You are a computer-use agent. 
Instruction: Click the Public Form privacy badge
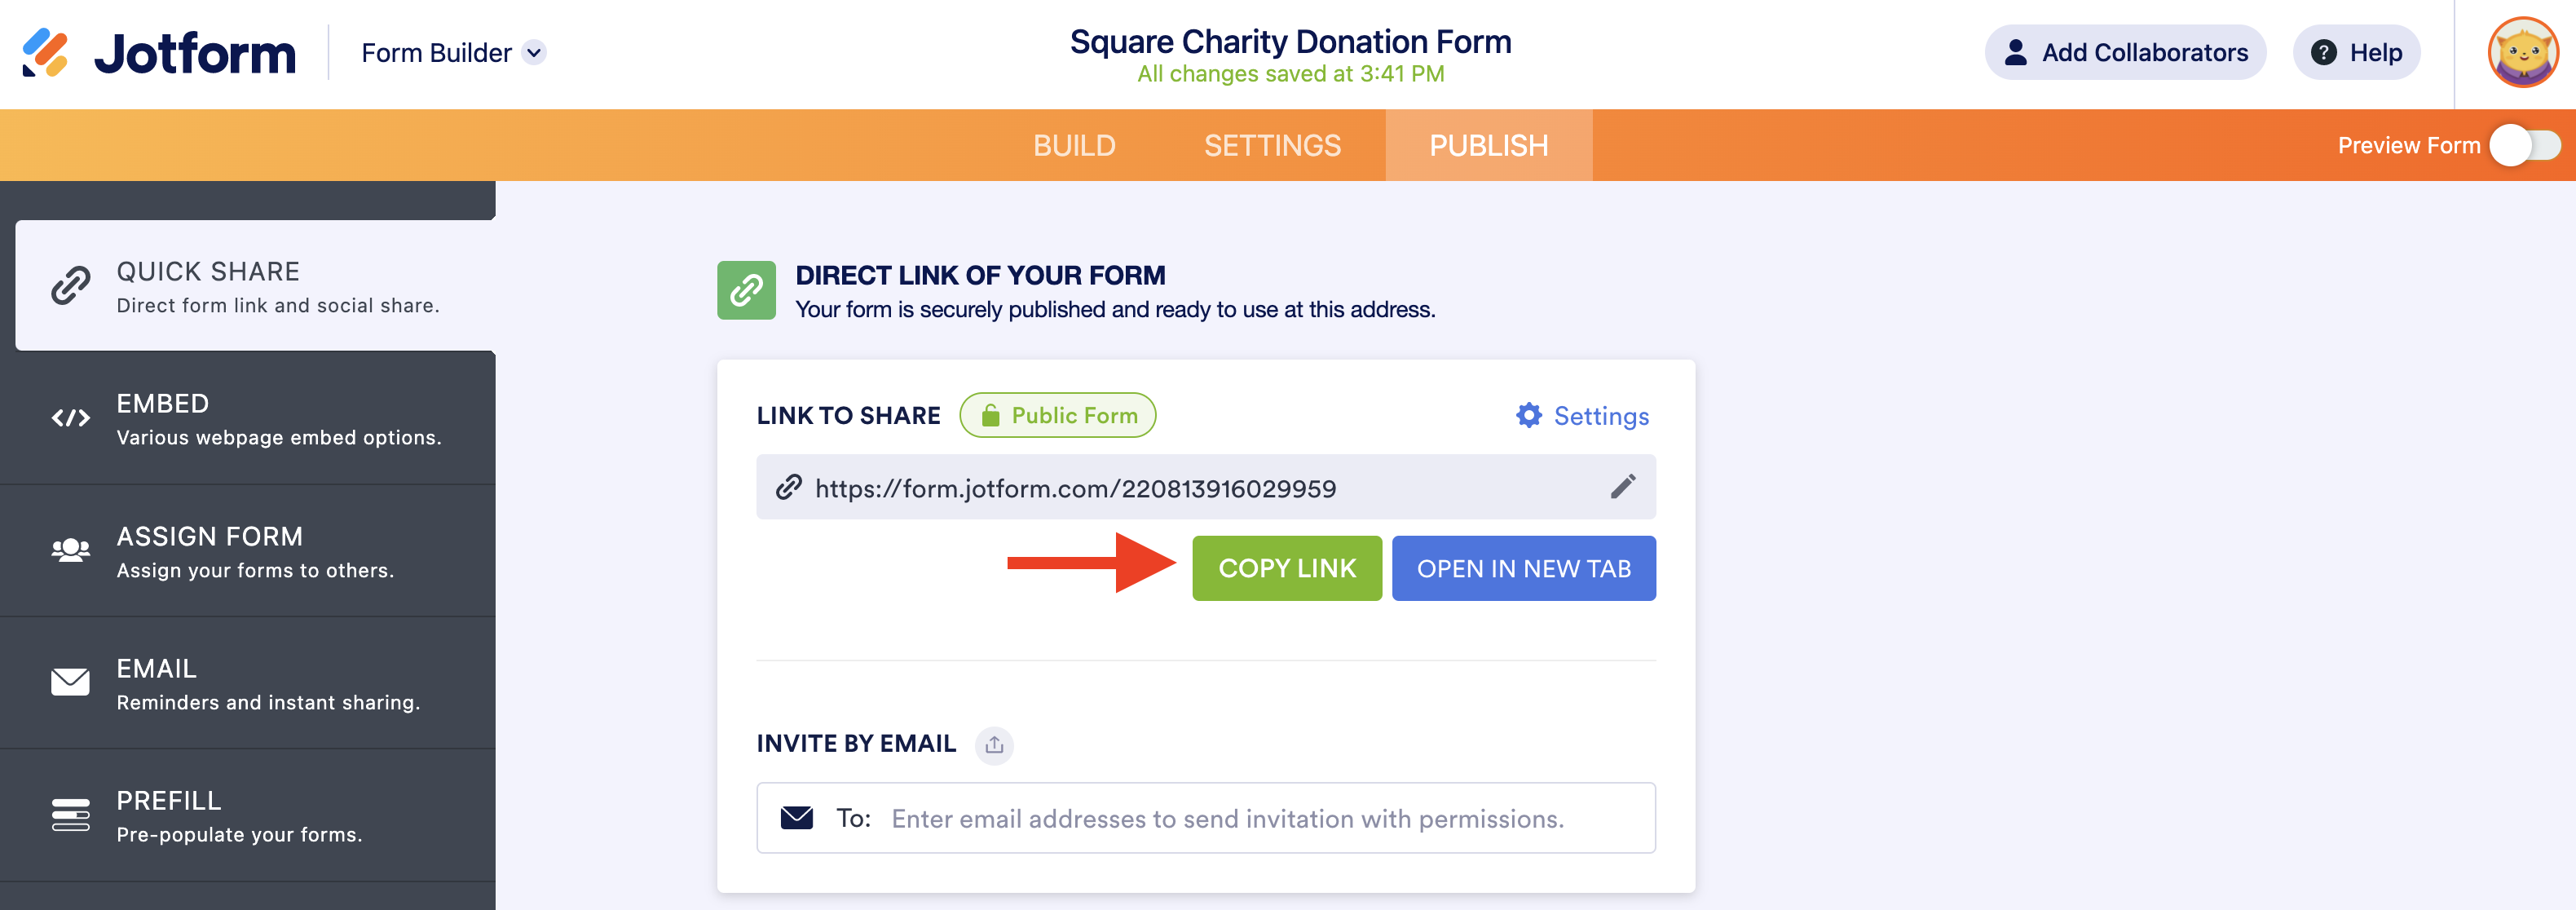pos(1057,415)
